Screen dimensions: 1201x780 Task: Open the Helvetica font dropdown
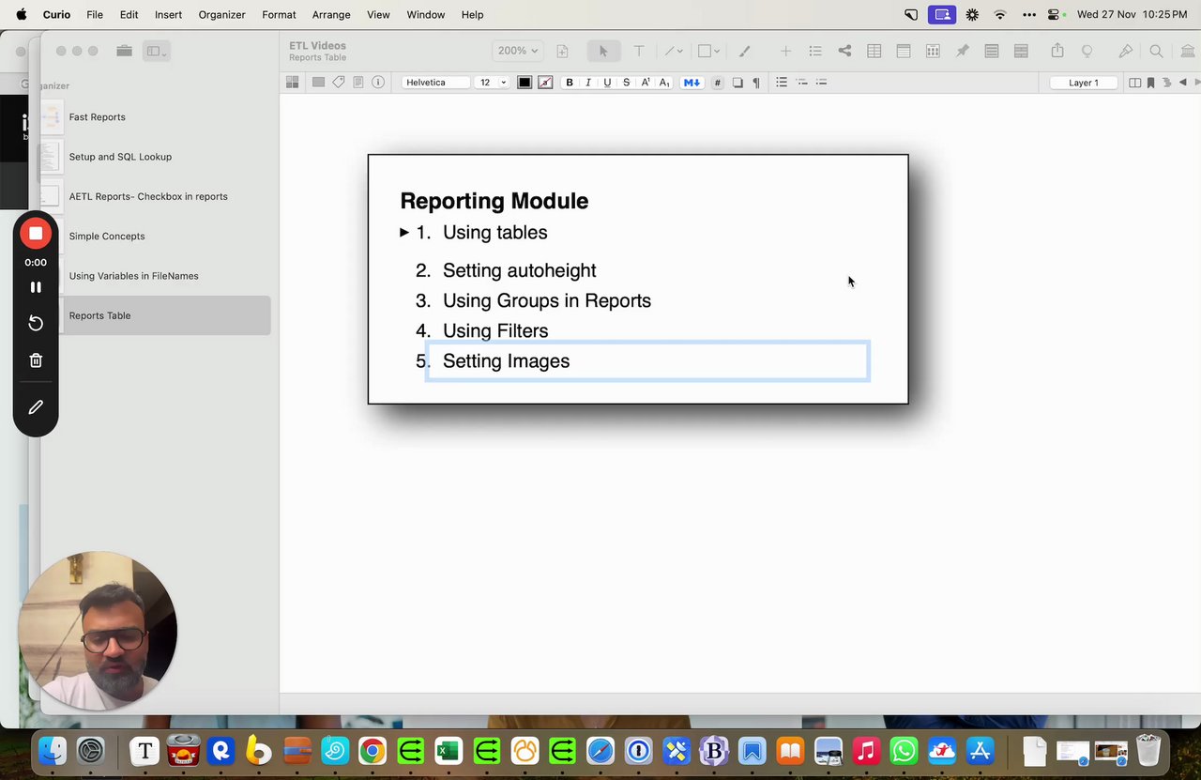pos(436,83)
